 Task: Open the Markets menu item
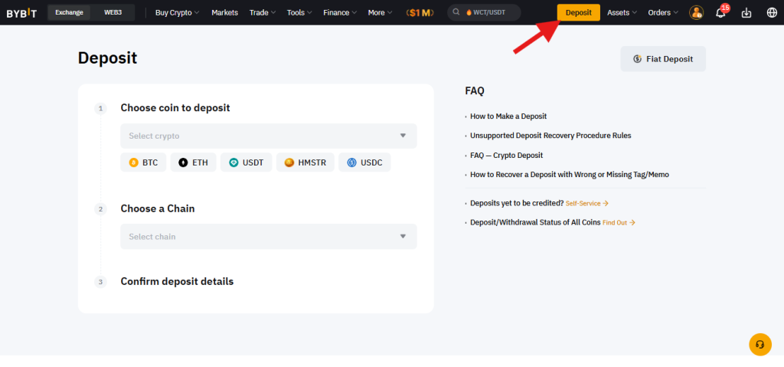[224, 12]
